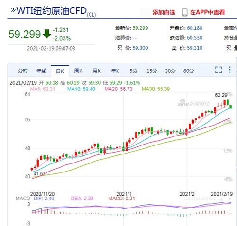Open the 周K weekly chart tab
The image size is (237, 226).
point(78,71)
